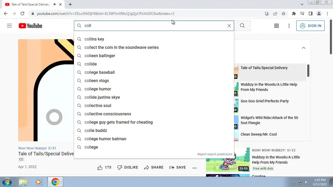Open Windows Explorer from taskbar
The width and height of the screenshot is (333, 187).
tap(23, 182)
